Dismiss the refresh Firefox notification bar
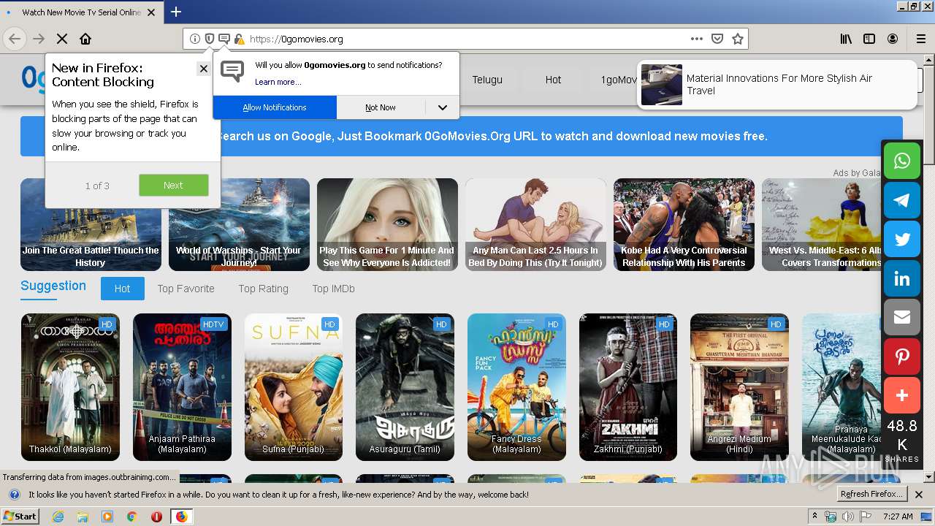This screenshot has height=526, width=935. point(919,495)
